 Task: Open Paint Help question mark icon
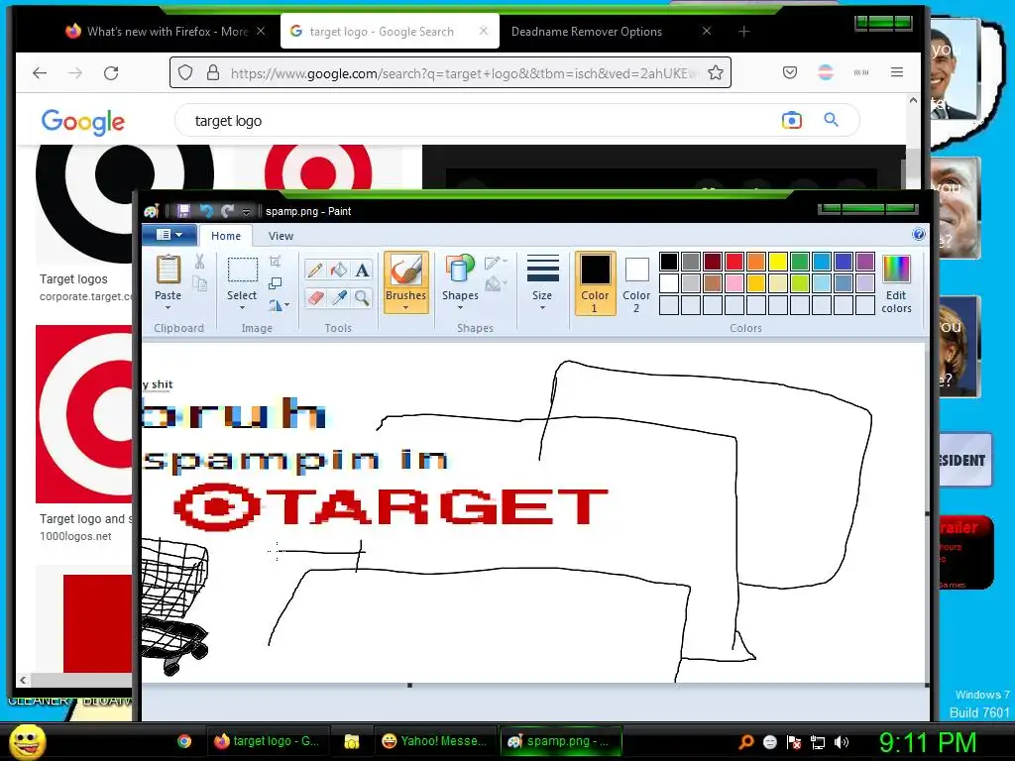tap(918, 234)
